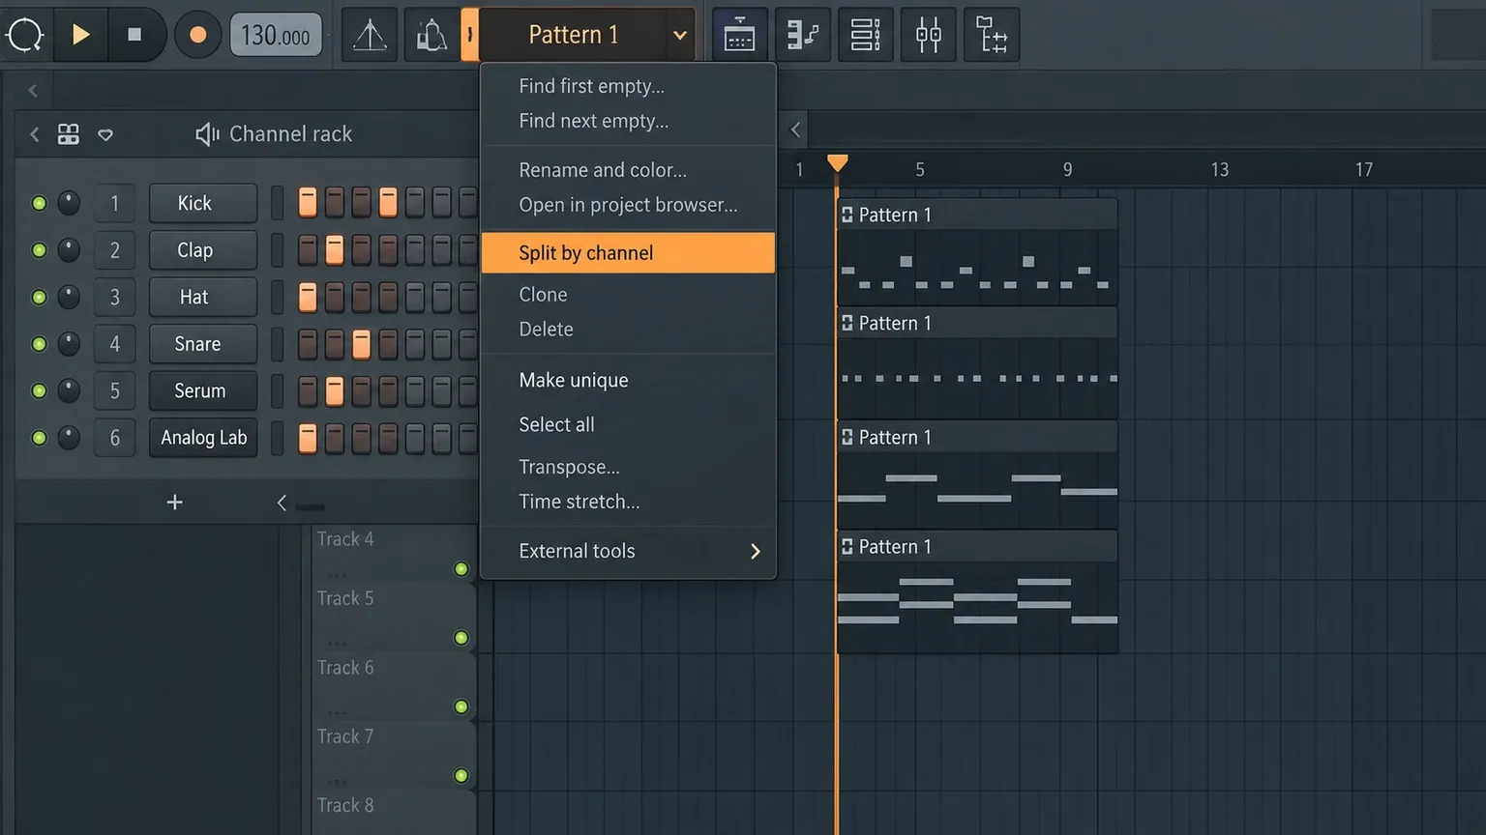Click the Pattern 1 name in pattern selector
The image size is (1486, 835).
[573, 35]
